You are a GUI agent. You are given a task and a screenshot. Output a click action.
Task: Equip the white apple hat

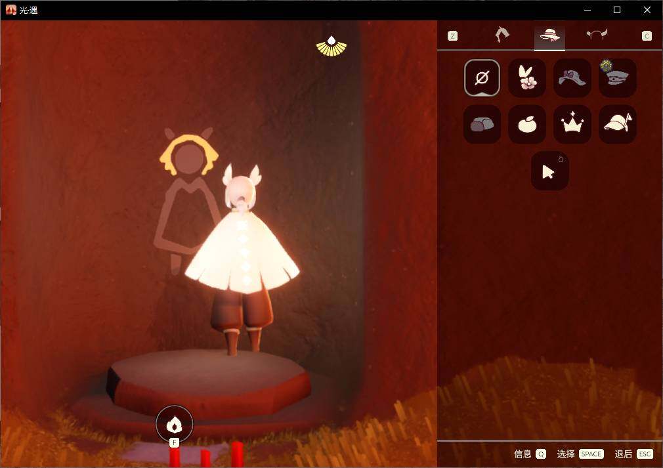tap(527, 124)
